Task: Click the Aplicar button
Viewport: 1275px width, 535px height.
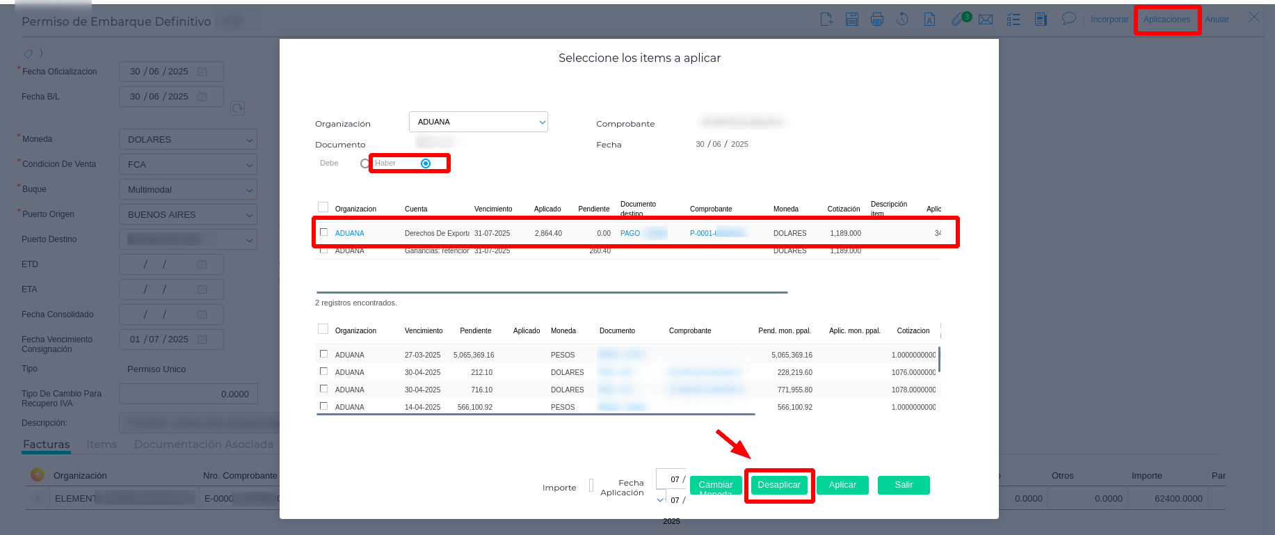Action: pos(842,485)
